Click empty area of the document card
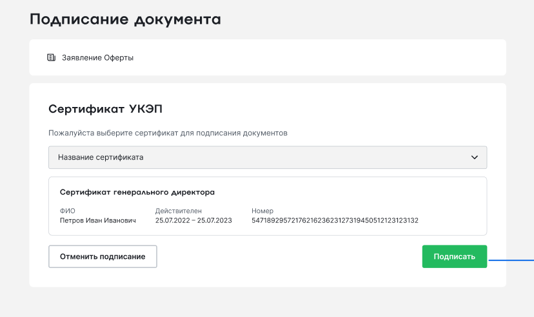Image resolution: width=534 pixels, height=317 pixels. 322,58
